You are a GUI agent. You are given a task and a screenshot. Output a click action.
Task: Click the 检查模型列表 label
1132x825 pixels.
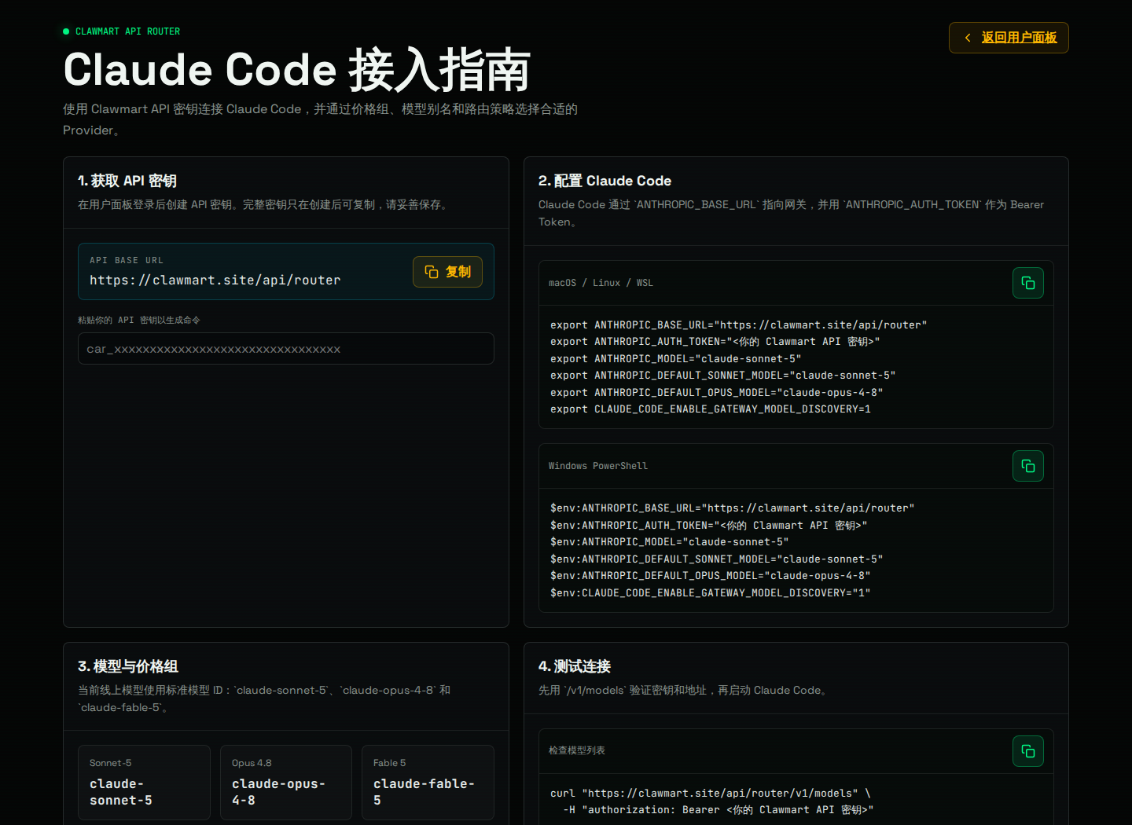(577, 750)
